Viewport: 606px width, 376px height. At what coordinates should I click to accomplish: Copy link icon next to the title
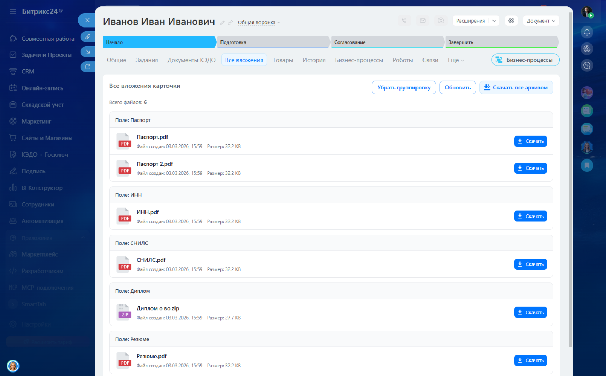230,23
